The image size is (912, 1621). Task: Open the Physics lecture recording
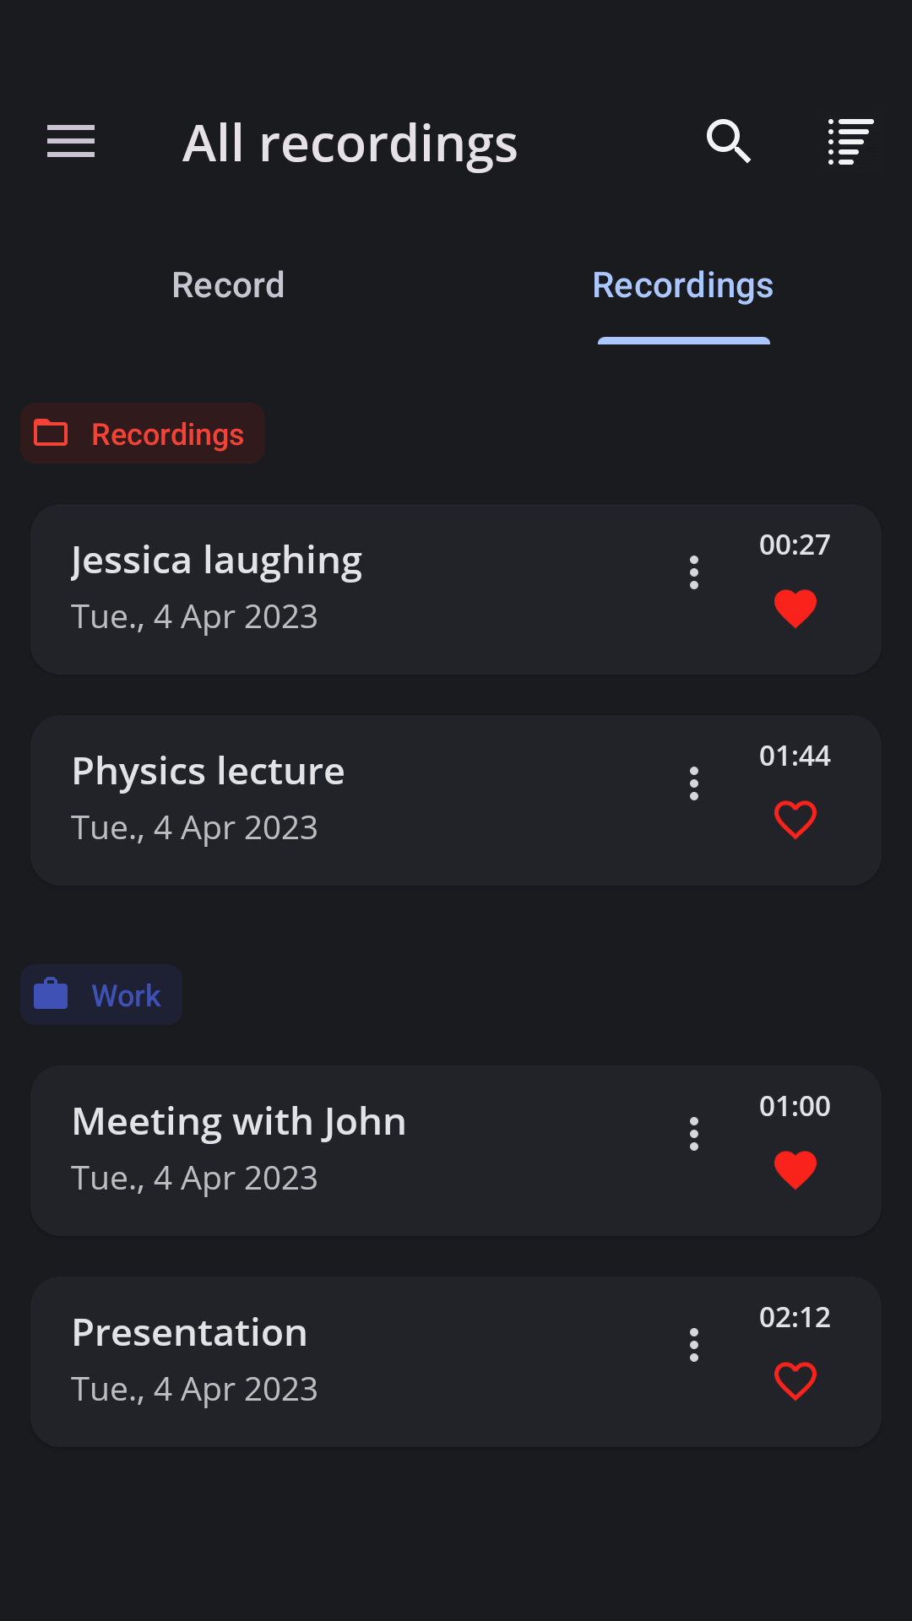click(x=338, y=800)
